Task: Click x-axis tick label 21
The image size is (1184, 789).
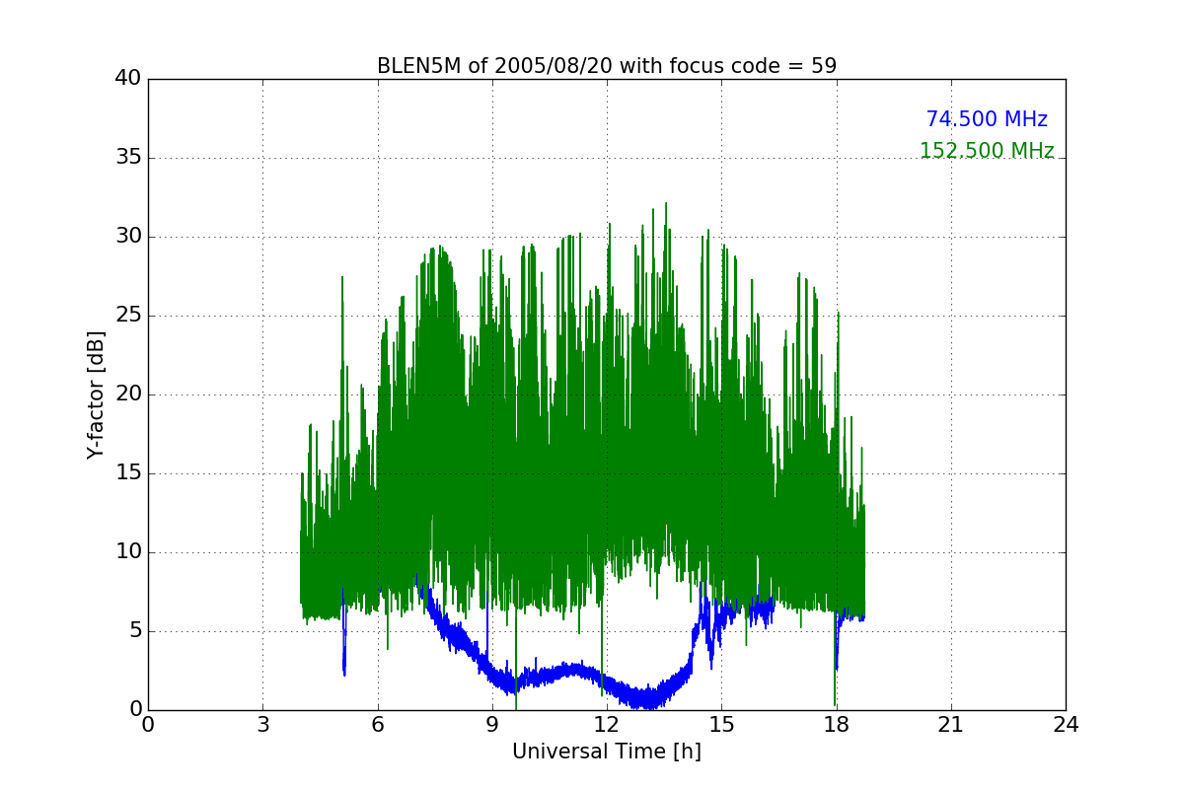Action: pyautogui.click(x=951, y=724)
